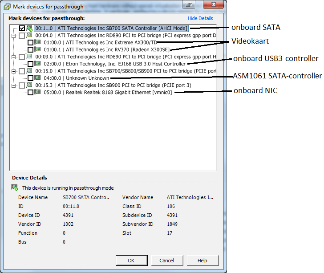Click the ID value '00:11.0' in details
Viewport: 324px width, 273px height.
(71, 206)
